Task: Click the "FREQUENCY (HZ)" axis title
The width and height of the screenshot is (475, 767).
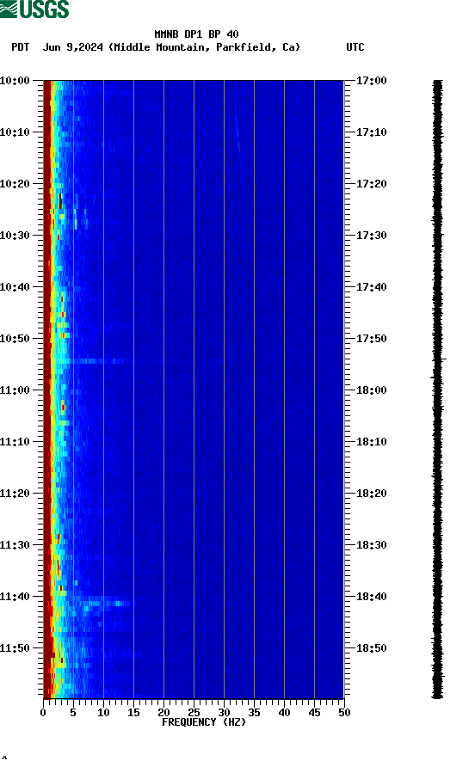Action: coord(204,722)
